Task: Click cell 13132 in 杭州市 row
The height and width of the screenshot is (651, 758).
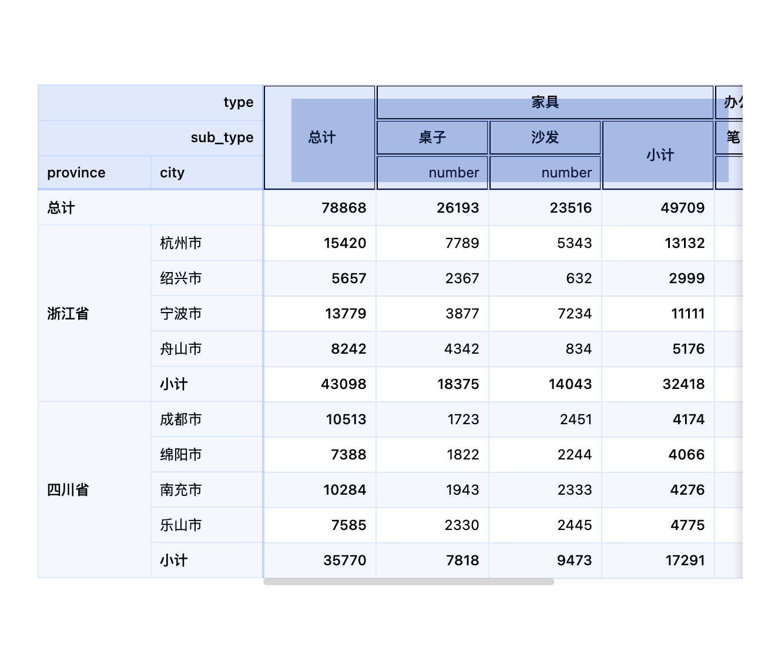Action: [658, 243]
